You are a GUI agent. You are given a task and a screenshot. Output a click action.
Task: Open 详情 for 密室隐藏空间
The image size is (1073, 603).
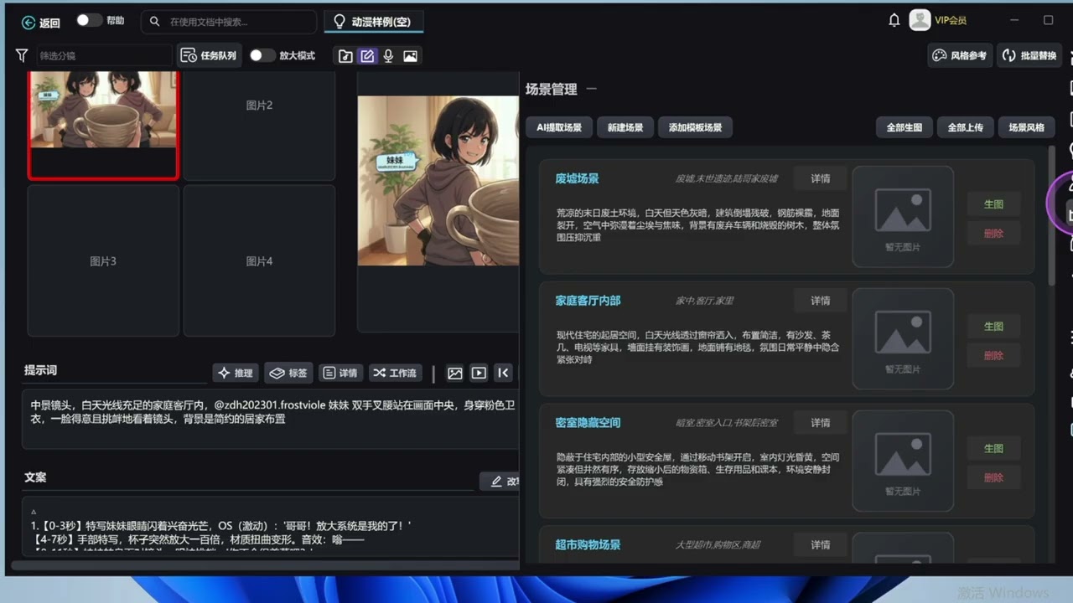[x=820, y=423]
